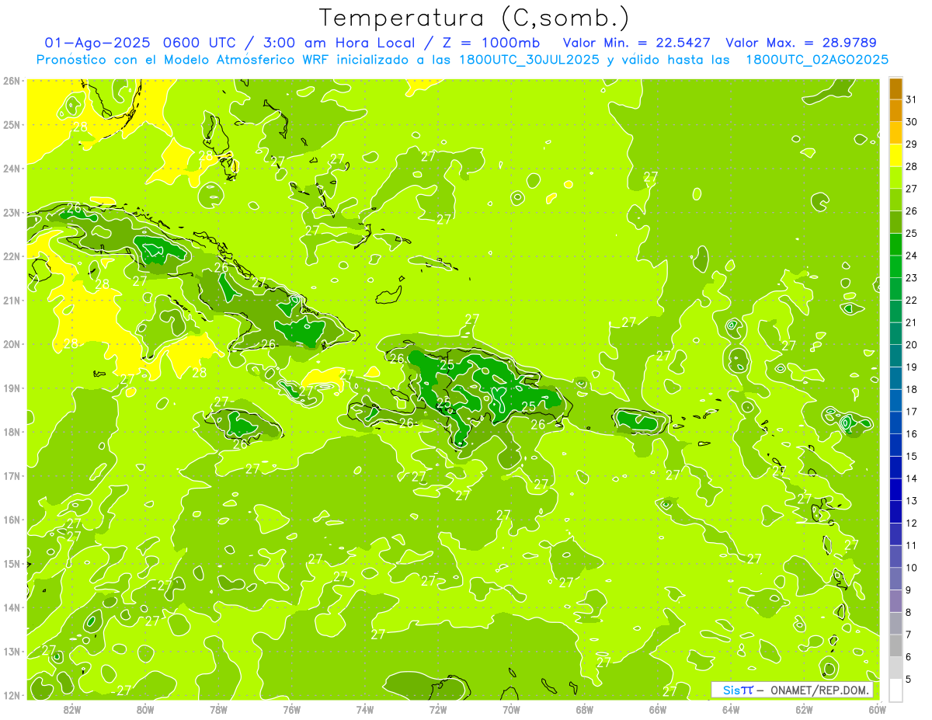Click the "Valor Max. = 28.9789" value
The height and width of the screenshot is (720, 932).
point(801,43)
